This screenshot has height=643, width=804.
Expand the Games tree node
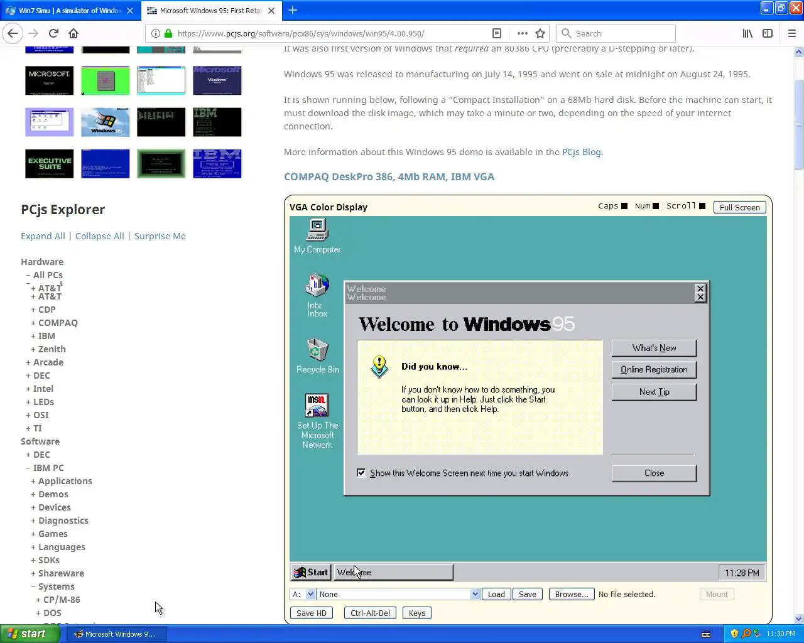click(33, 534)
